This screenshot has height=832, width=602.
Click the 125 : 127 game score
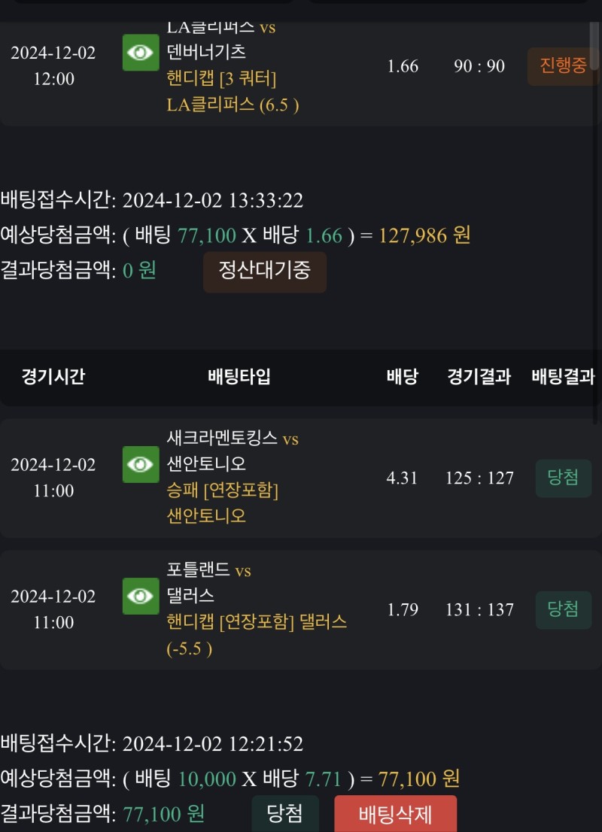point(479,478)
